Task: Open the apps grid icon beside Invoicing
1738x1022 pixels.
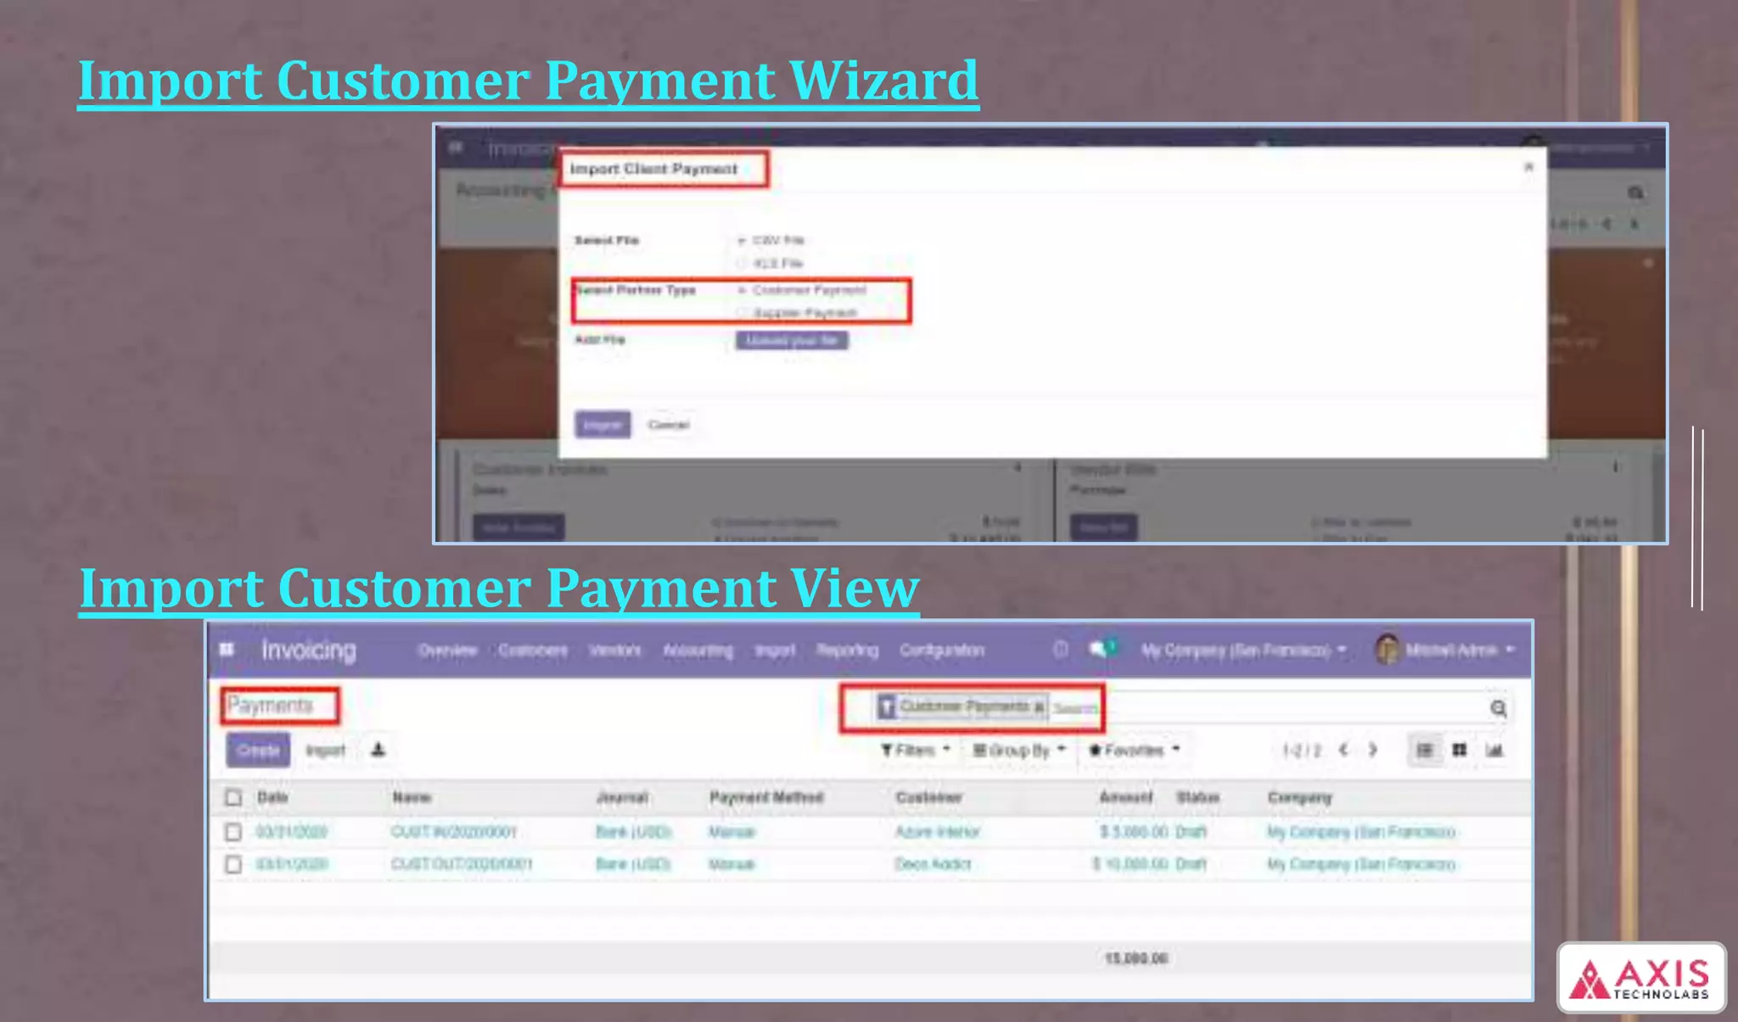Action: [x=227, y=650]
